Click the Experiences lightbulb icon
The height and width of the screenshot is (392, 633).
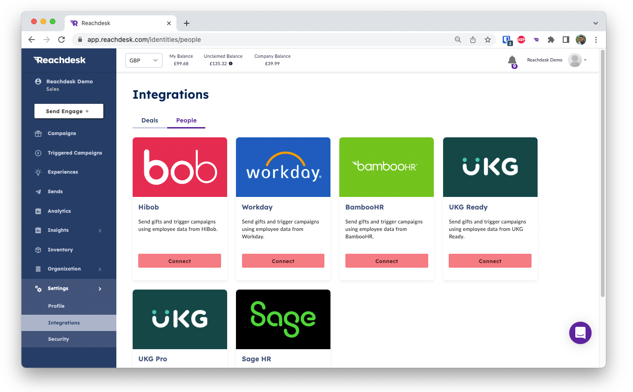tap(38, 172)
